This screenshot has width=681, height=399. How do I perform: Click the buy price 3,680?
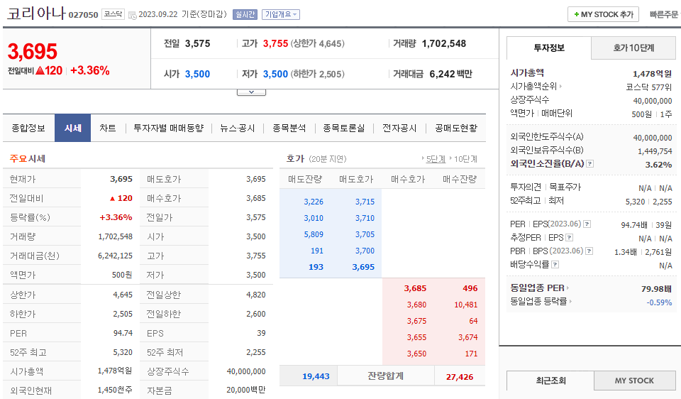[x=416, y=305]
